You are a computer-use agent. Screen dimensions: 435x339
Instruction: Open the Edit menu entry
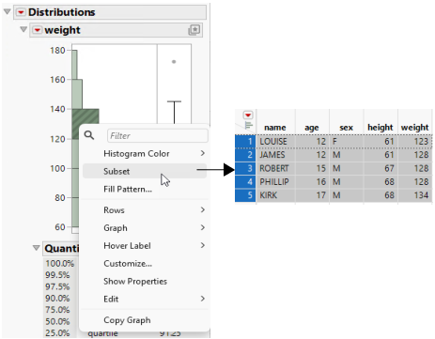pyautogui.click(x=111, y=299)
